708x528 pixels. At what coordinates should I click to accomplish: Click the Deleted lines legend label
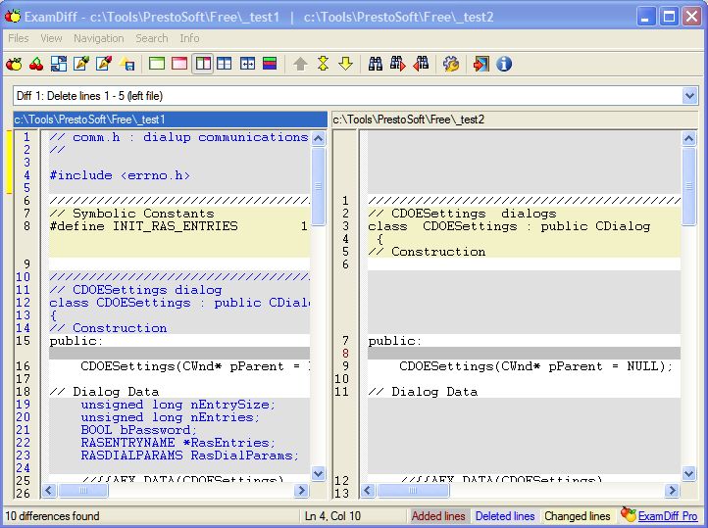[x=505, y=516]
